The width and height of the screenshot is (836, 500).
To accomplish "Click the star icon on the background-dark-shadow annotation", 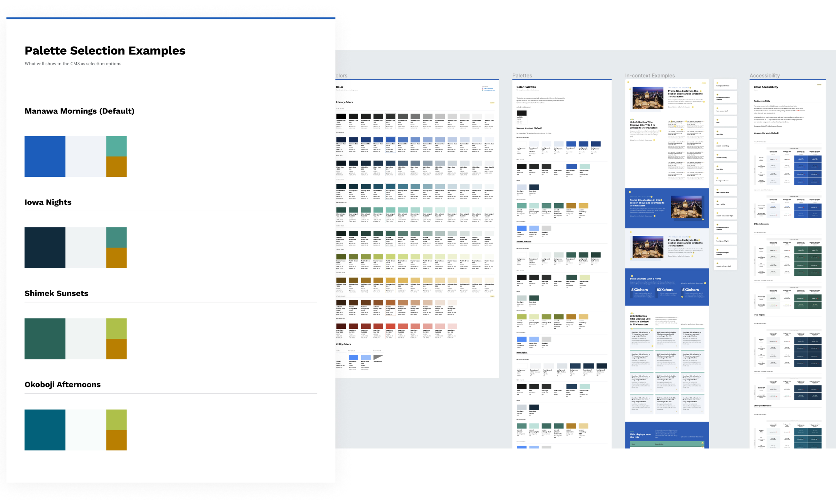I will coord(717,225).
